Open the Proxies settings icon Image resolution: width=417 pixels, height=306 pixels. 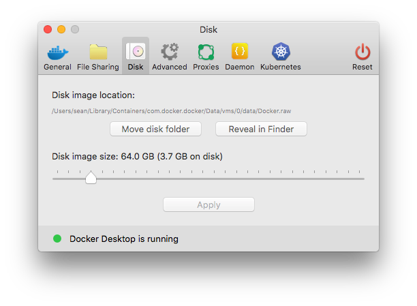(x=206, y=52)
